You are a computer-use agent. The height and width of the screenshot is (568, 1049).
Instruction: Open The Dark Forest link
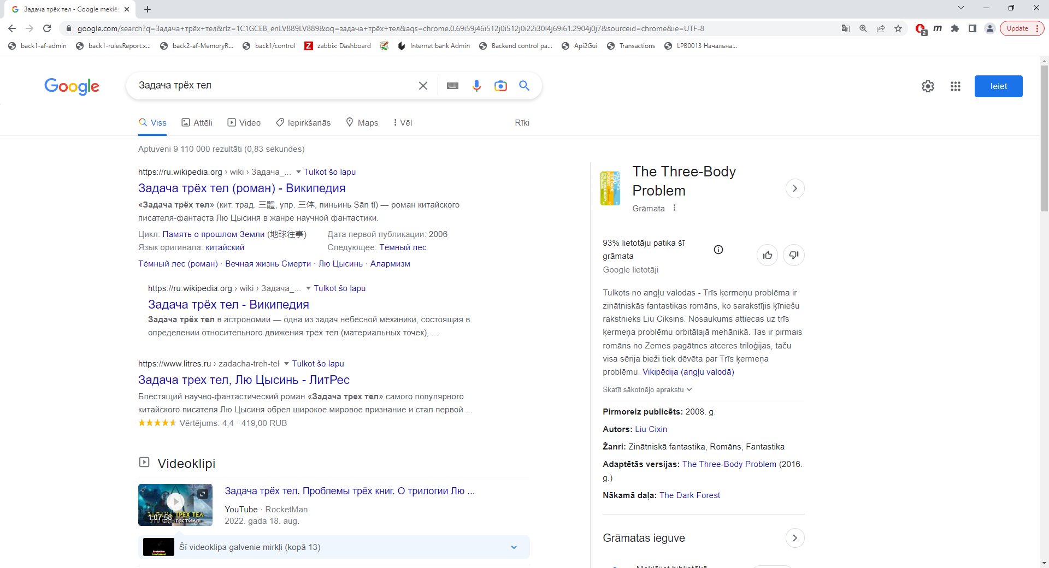pyautogui.click(x=689, y=495)
